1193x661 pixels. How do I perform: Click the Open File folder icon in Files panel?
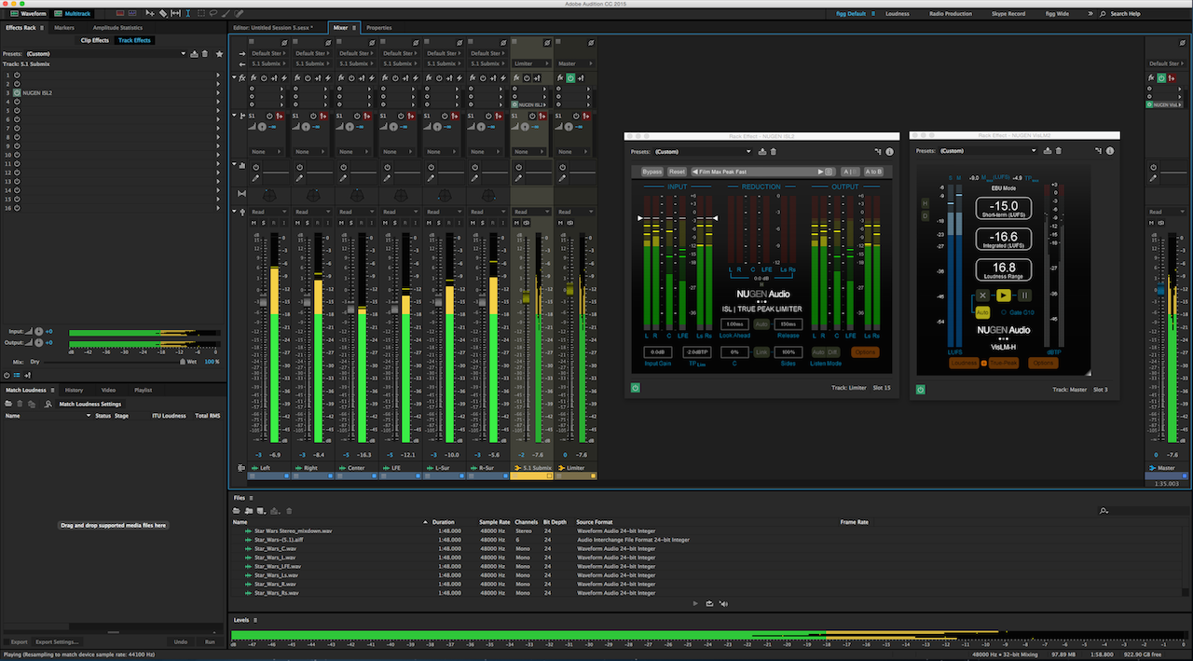(237, 511)
